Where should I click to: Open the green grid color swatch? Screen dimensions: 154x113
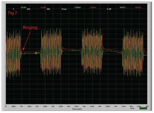143,108
